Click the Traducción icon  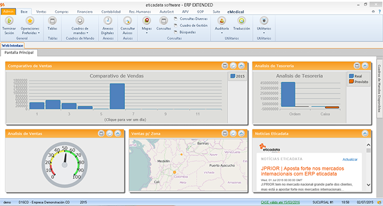tap(242, 21)
